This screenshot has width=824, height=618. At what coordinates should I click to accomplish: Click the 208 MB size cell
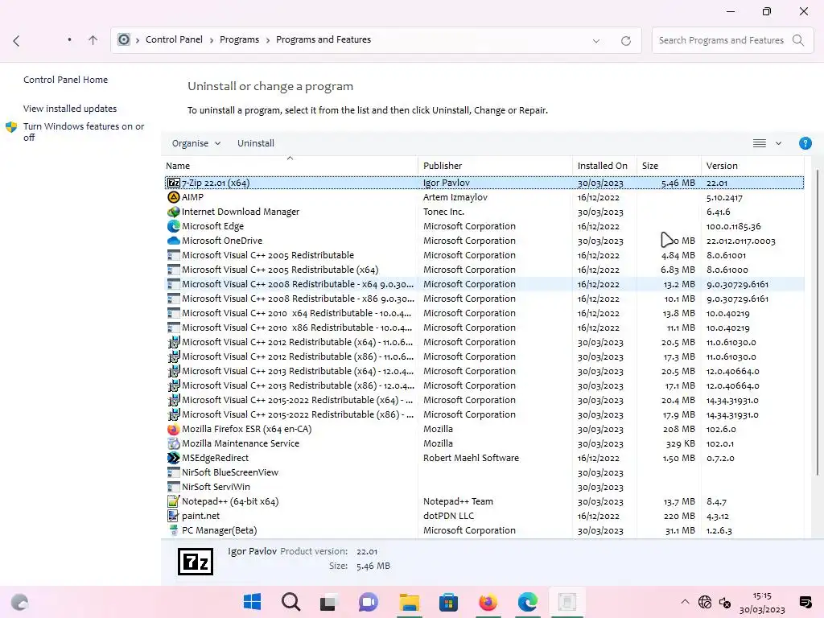(x=678, y=429)
